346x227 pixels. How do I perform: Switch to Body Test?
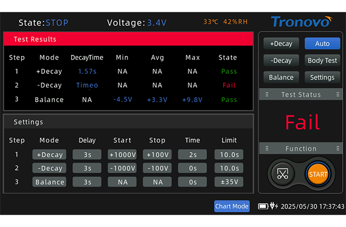[322, 60]
